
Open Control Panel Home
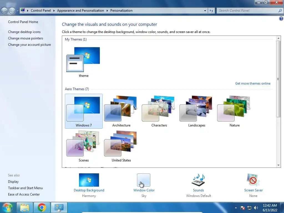(23, 22)
